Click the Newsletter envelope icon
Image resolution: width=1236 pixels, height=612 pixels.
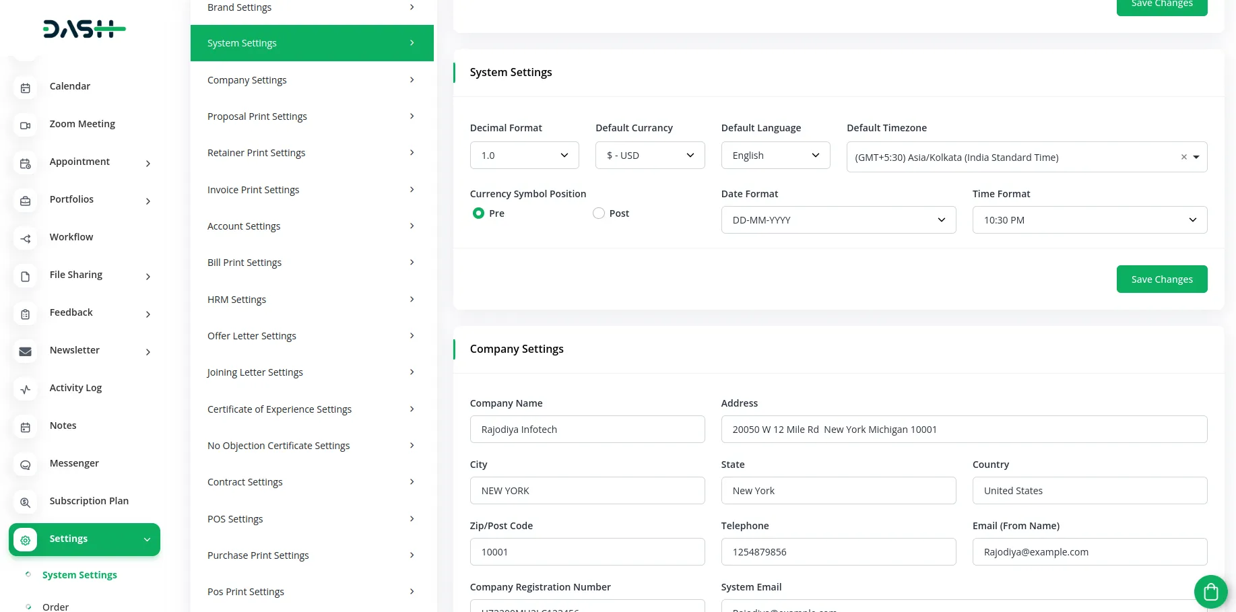(x=26, y=351)
